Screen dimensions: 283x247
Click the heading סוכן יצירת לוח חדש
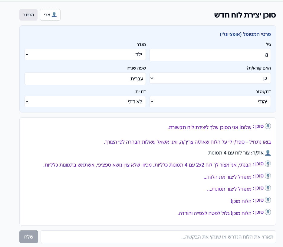(245, 15)
